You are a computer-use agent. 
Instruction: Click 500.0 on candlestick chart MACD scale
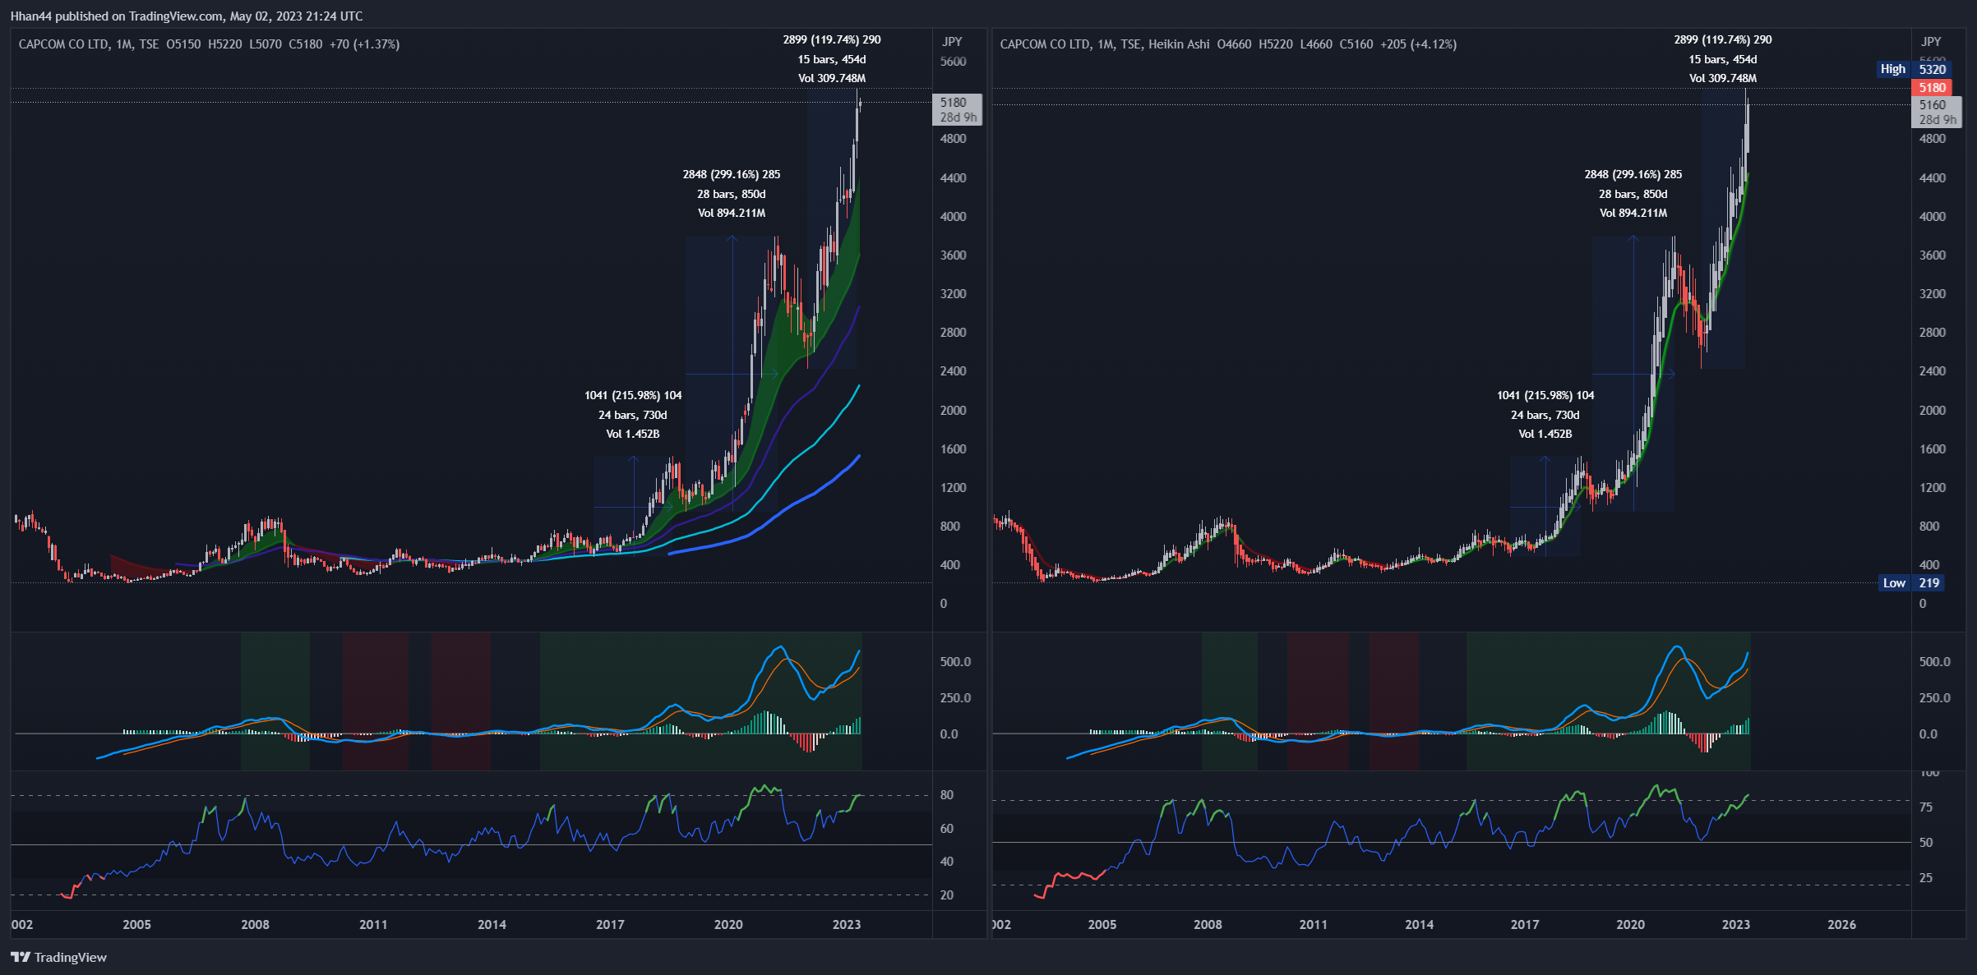[955, 661]
